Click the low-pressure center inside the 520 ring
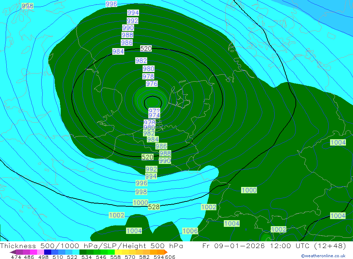Image resolution: width=353 pixels, height=259 pixels. click(x=153, y=102)
